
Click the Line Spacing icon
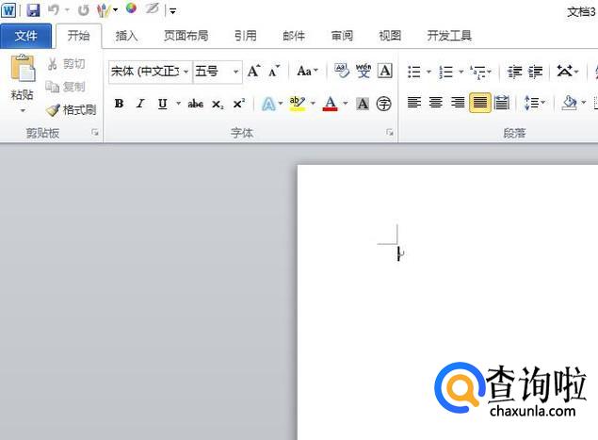(532, 103)
